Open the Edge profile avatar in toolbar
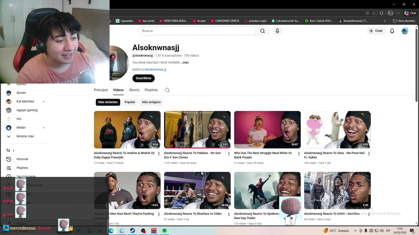This screenshot has width=419, height=235. 390,13
